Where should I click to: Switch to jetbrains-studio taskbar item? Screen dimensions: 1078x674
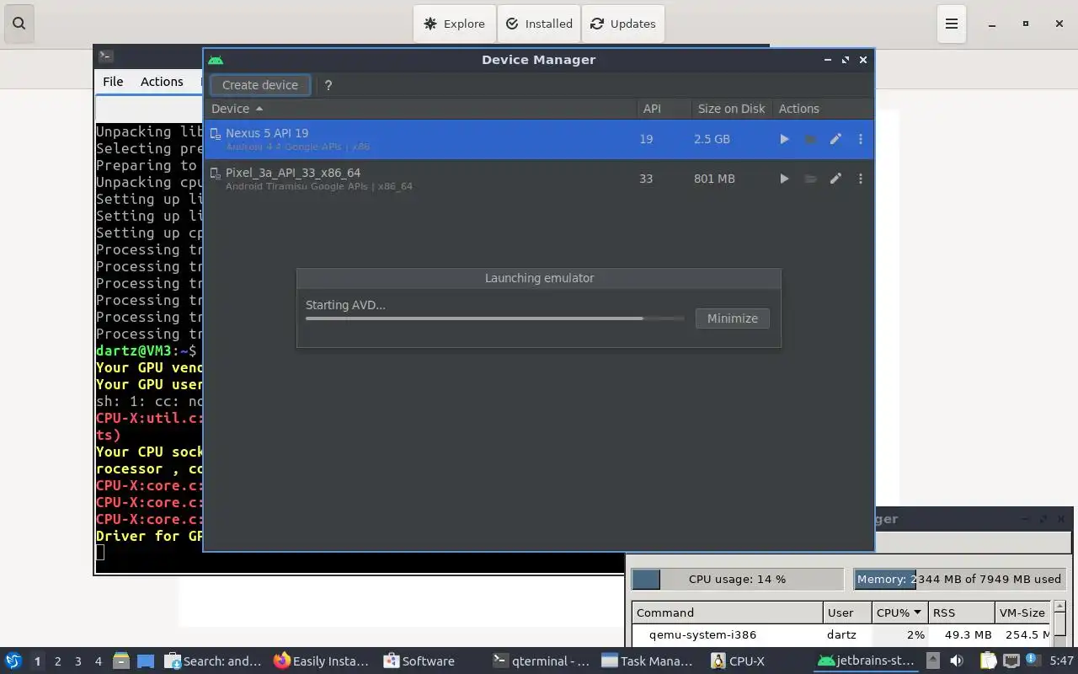pos(866,661)
